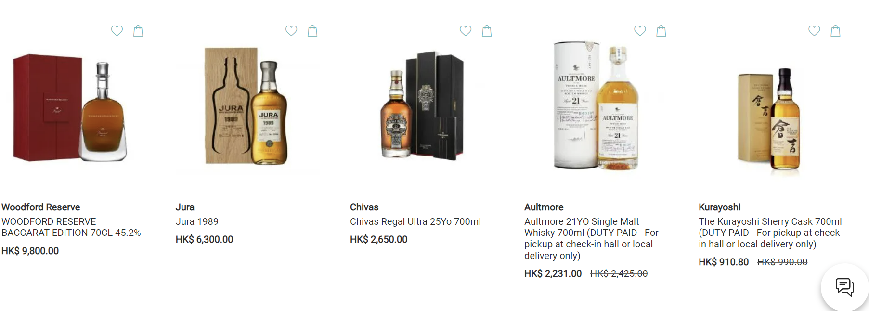
Task: Open the Jura 1989 product title
Action: click(x=197, y=221)
